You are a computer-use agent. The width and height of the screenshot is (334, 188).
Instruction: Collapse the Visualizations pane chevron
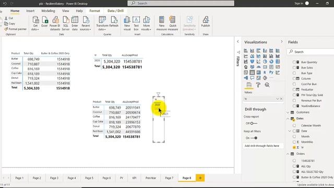[x=282, y=42]
